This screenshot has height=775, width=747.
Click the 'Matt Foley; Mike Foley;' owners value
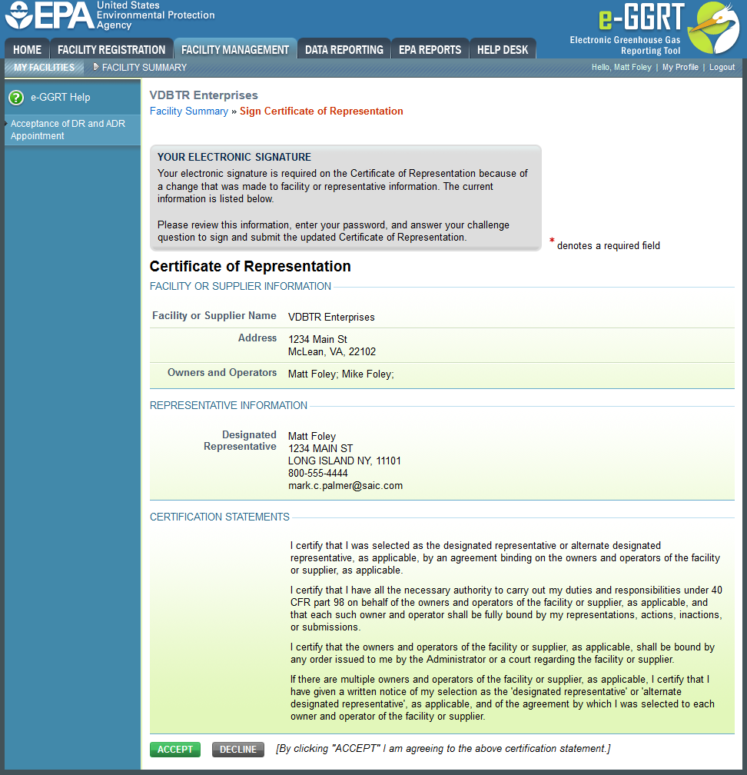point(341,374)
